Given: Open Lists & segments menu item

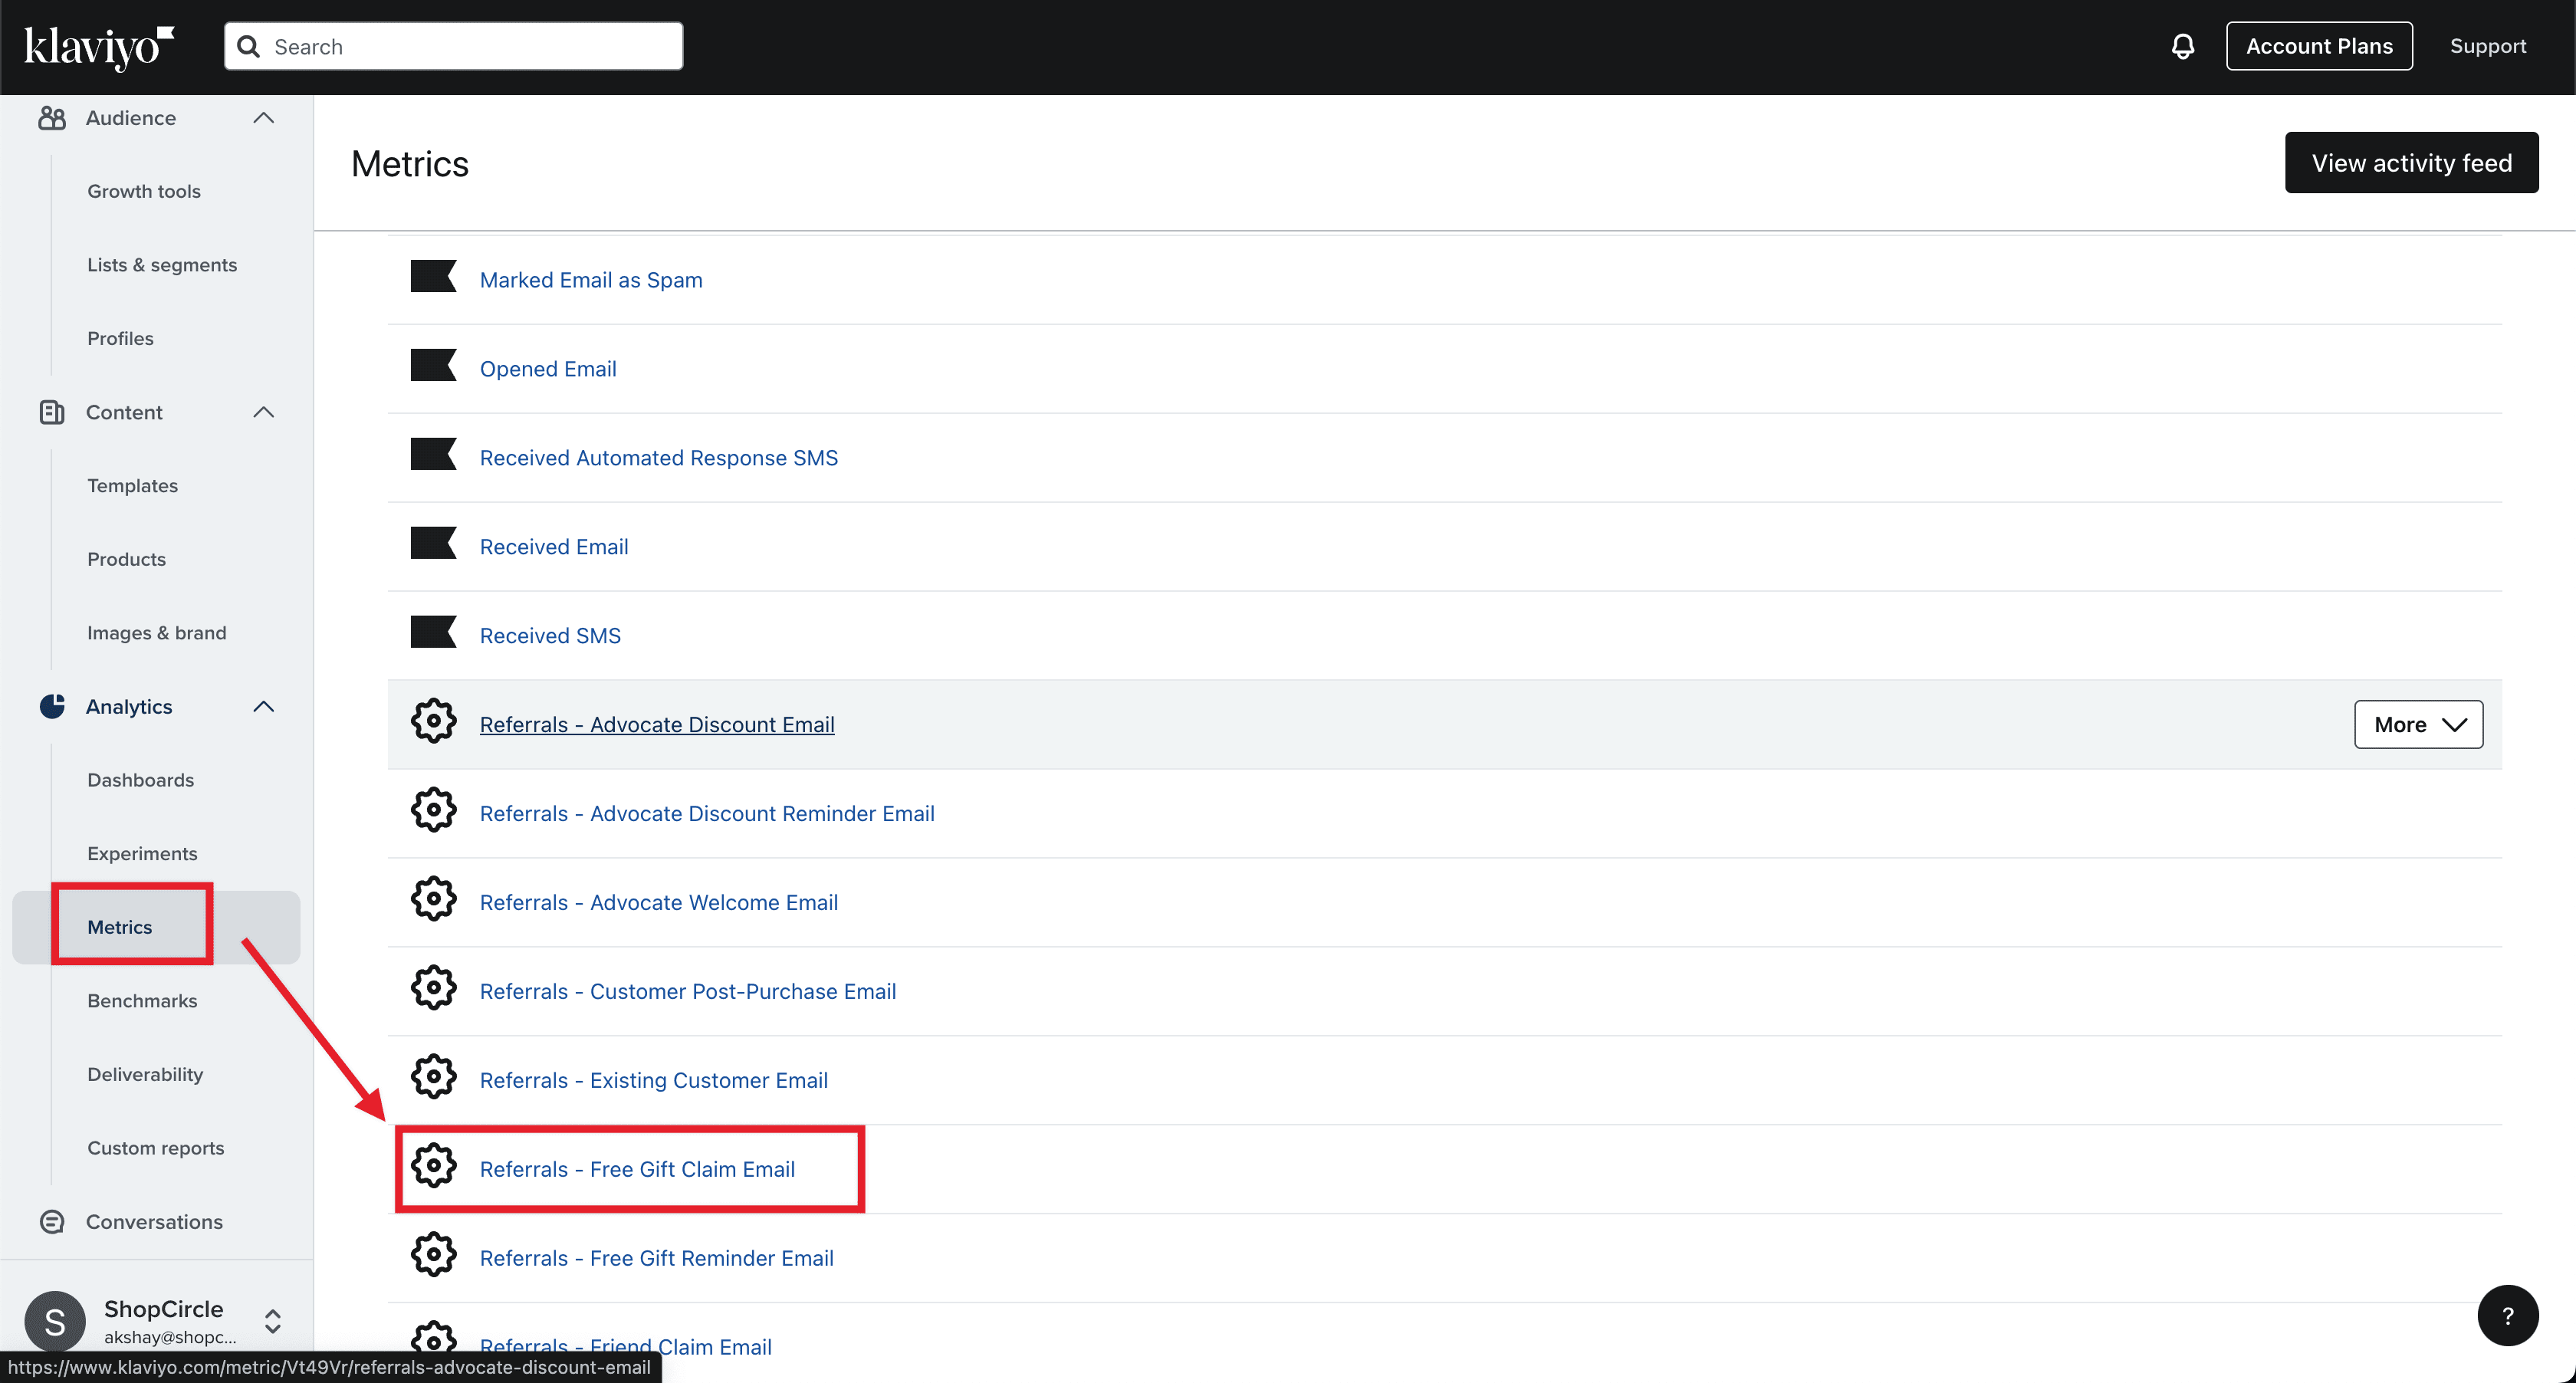Looking at the screenshot, I should 162,265.
